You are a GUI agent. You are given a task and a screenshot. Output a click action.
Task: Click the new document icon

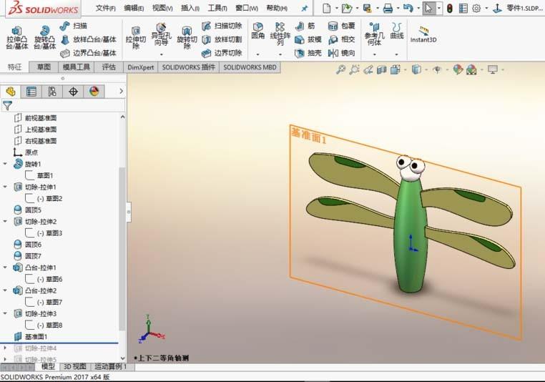point(326,8)
